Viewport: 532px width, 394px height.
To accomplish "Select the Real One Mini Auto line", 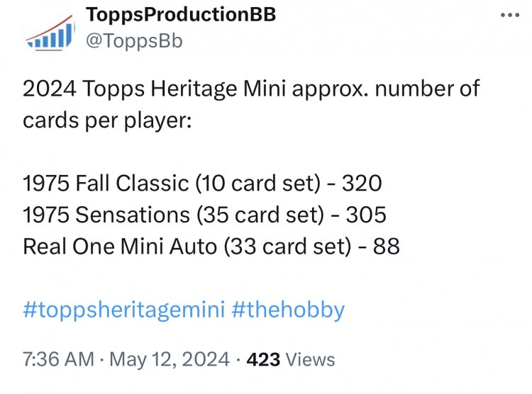I will coord(211,247).
